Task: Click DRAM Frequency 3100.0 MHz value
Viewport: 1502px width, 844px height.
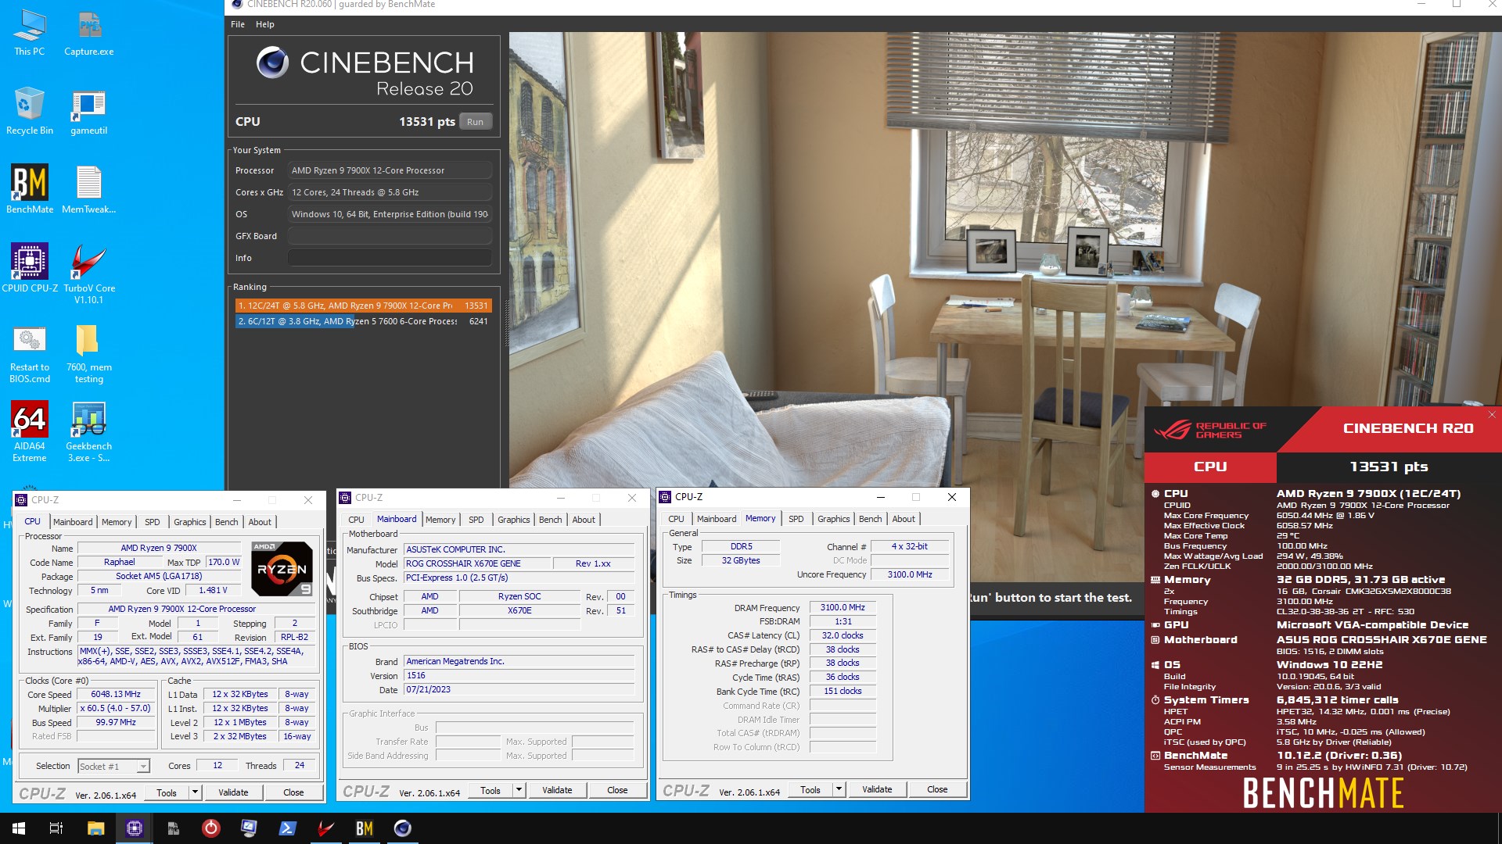Action: pyautogui.click(x=843, y=607)
